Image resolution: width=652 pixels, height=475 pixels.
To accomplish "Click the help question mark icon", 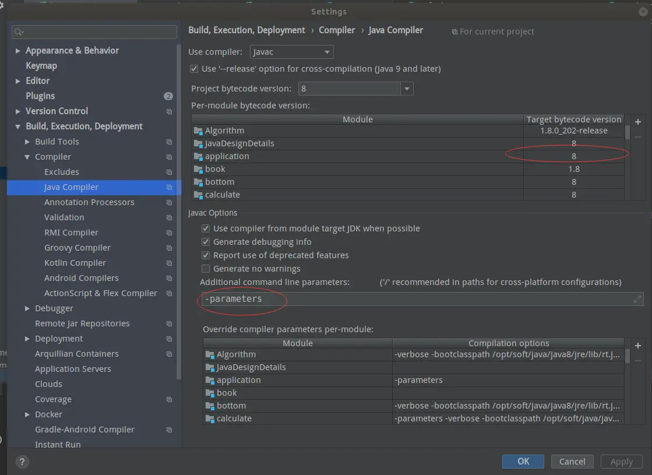I will 23,461.
